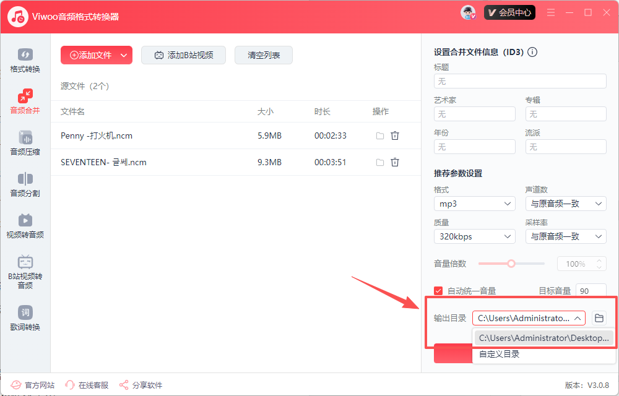Viewport: 619px width, 396px height.
Task: Open 视频转音频 tool in sidebar
Action: tap(25, 226)
